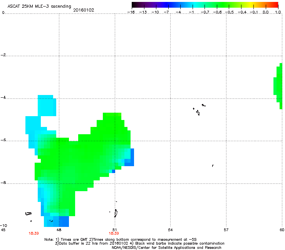Click the 48 longitude axis label
This screenshot has width=285, height=250.
[59, 230]
